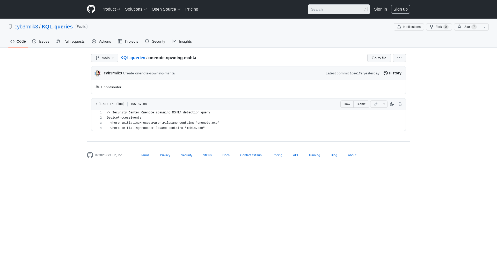
Task: Expand the branch selector dropdown
Action: (x=105, y=58)
